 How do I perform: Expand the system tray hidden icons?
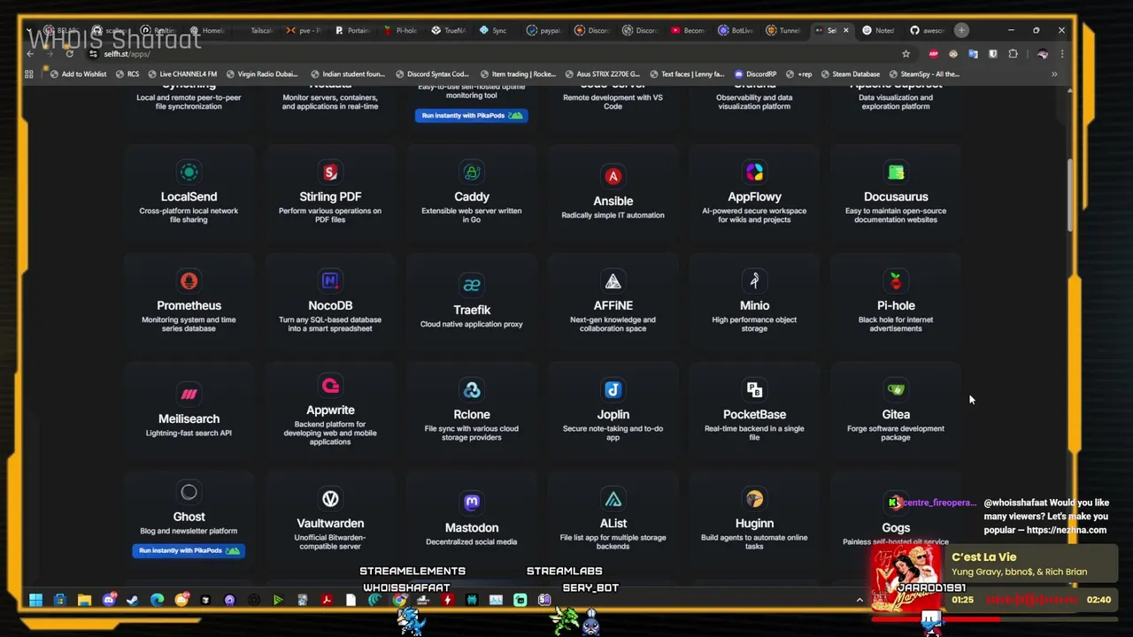point(859,600)
